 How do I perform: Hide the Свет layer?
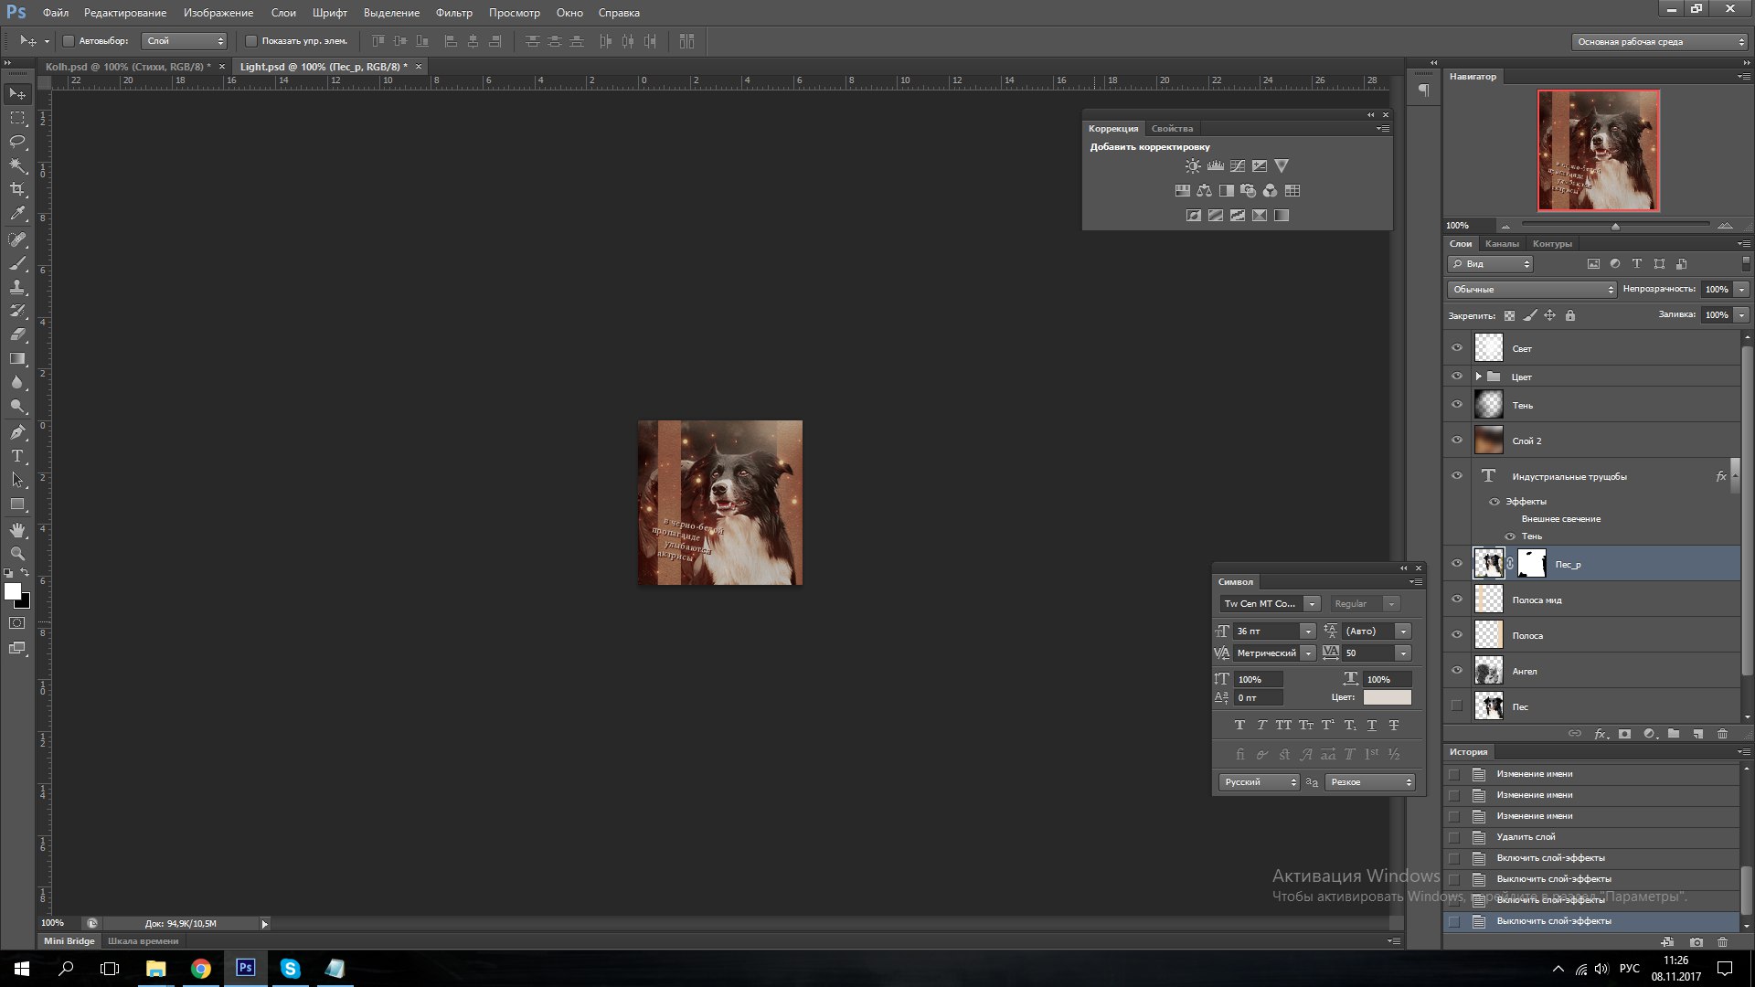[1457, 348]
